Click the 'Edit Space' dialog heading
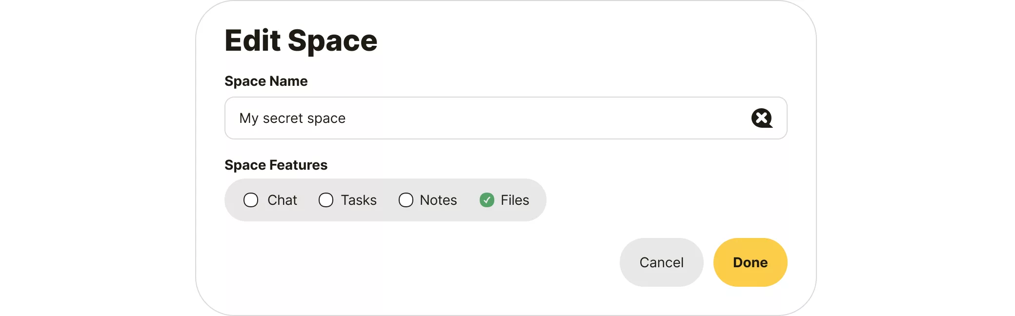 (301, 40)
